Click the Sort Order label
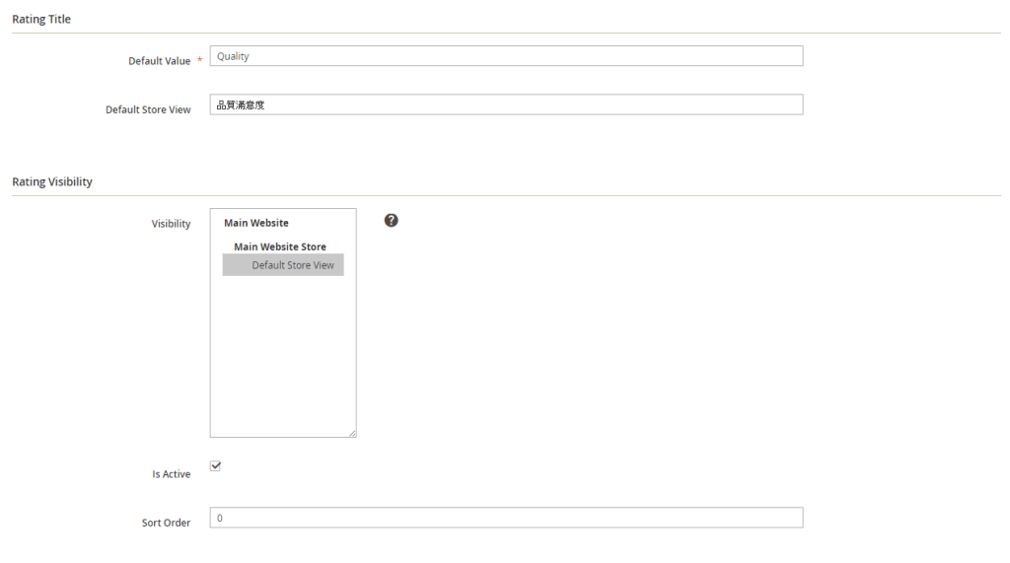 pyautogui.click(x=166, y=523)
